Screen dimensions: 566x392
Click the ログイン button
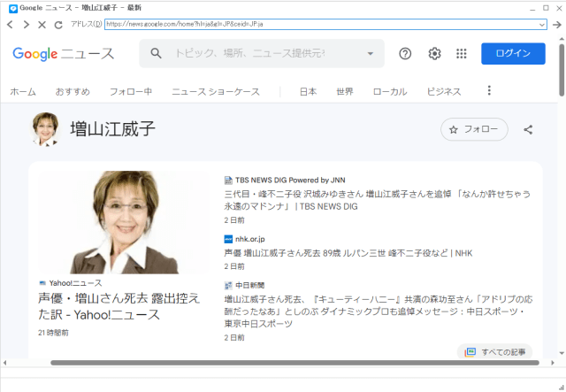[513, 53]
